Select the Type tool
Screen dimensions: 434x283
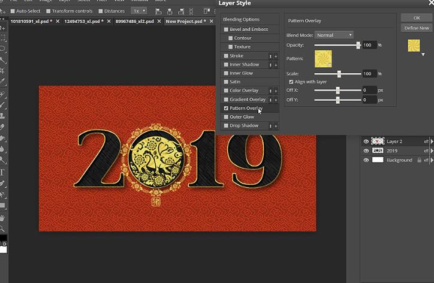point(2,172)
